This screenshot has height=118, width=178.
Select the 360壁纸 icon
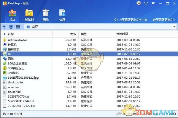click(x=5, y=73)
